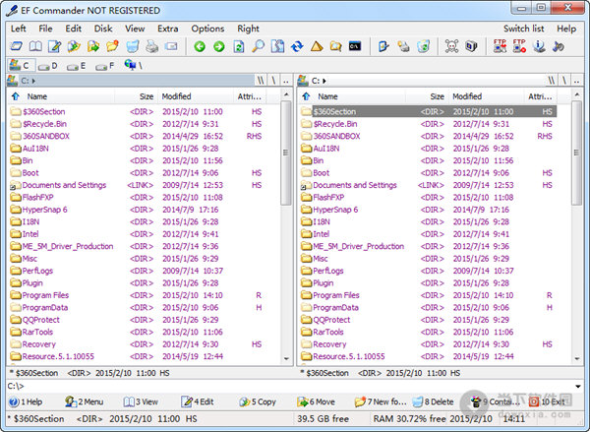Click the 1 Help function button
Viewport: 590px width, 432px height.
(26, 401)
